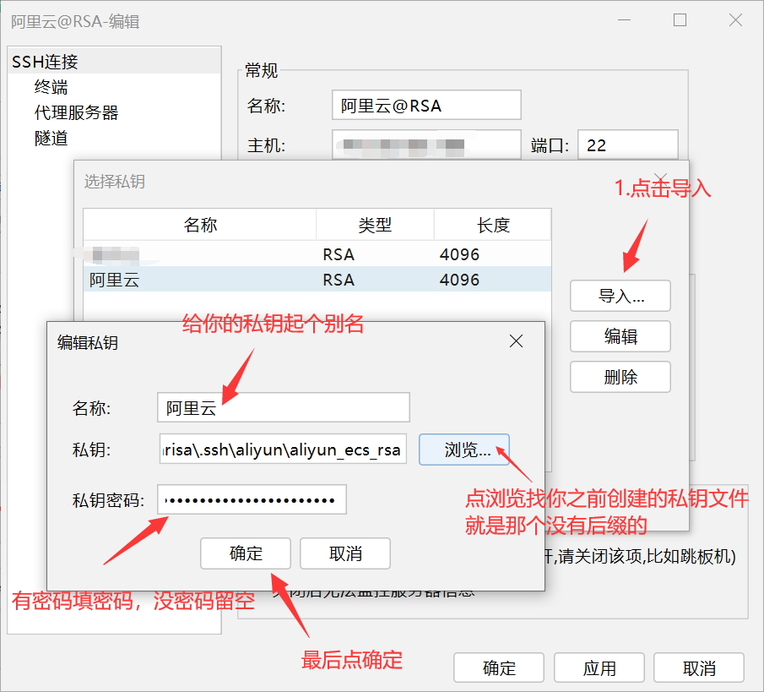
Task: Click the blurred 主机 host field
Action: pyautogui.click(x=426, y=144)
